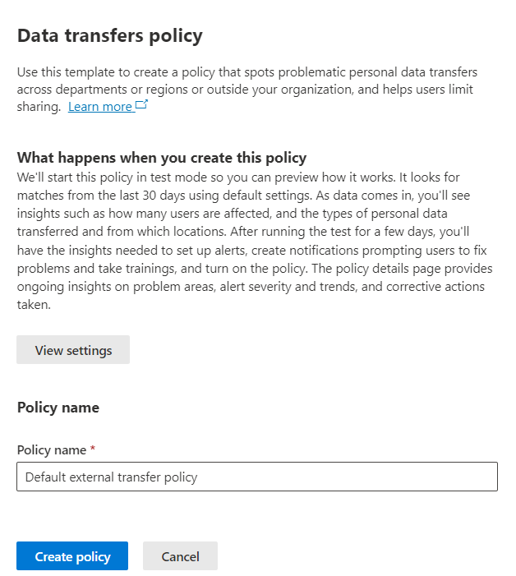
Task: Click the bold Policy name section heading
Action: coord(58,408)
